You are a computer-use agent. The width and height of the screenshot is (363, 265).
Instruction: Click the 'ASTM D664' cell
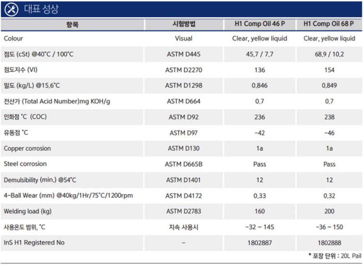click(x=184, y=101)
